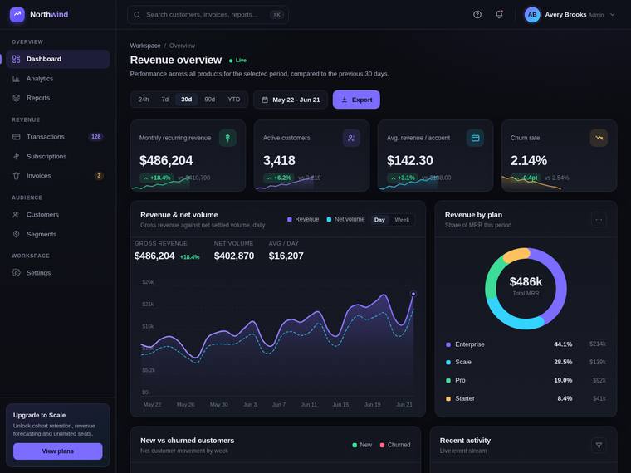Click the +18.4% badge on MRR card
Image resolution: width=631 pixels, height=473 pixels.
pos(157,178)
